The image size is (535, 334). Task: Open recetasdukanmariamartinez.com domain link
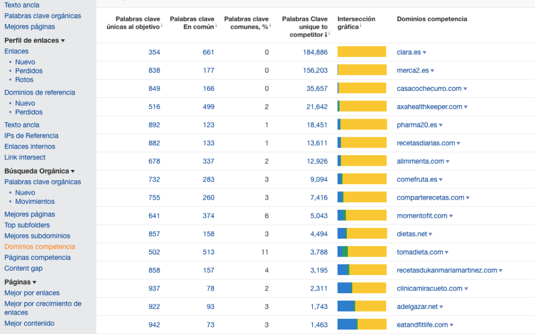(447, 270)
